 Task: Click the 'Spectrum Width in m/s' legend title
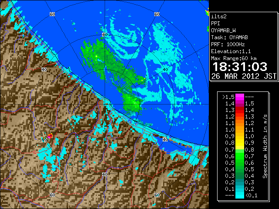[265, 146]
